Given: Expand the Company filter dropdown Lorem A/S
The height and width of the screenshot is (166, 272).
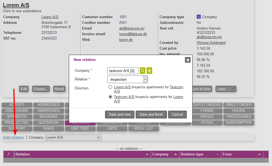Looking at the screenshot, I should coord(73,138).
